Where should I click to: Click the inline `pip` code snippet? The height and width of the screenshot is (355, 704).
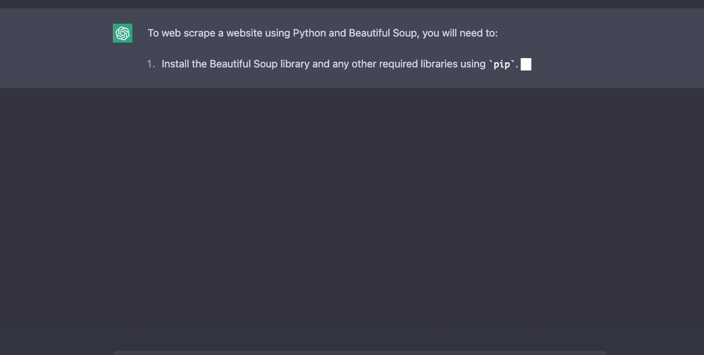tap(502, 64)
